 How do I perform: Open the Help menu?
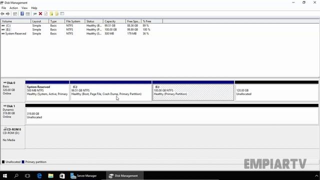click(x=34, y=8)
